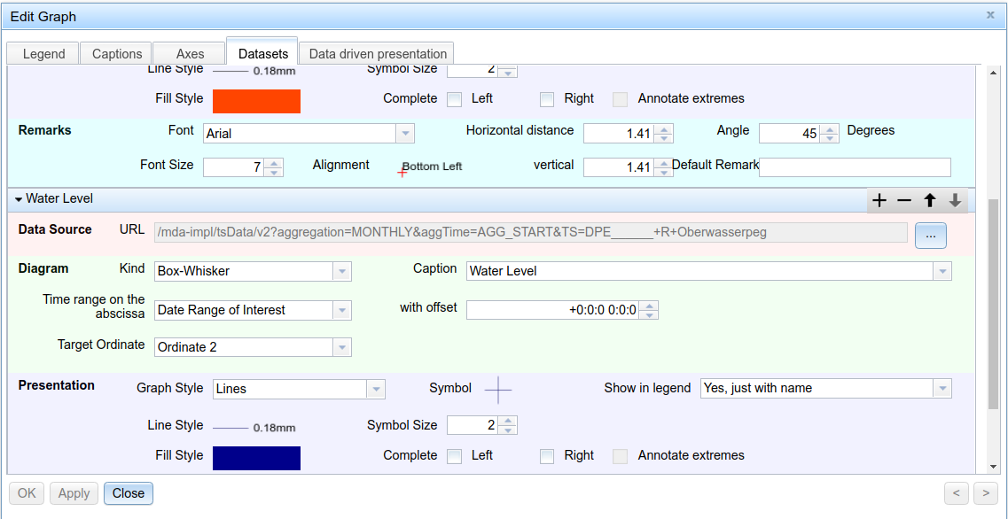The image size is (1008, 519).
Task: Move the Water Level dataset down
Action: pos(953,199)
